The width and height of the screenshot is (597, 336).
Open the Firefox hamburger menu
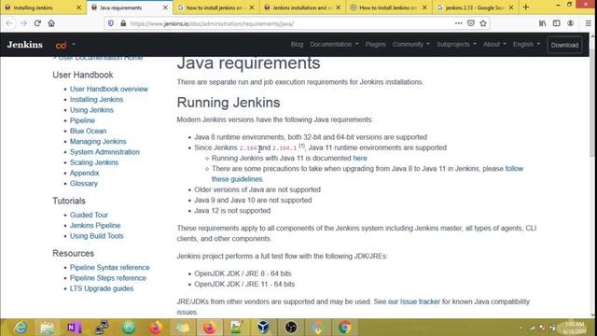coord(589,23)
